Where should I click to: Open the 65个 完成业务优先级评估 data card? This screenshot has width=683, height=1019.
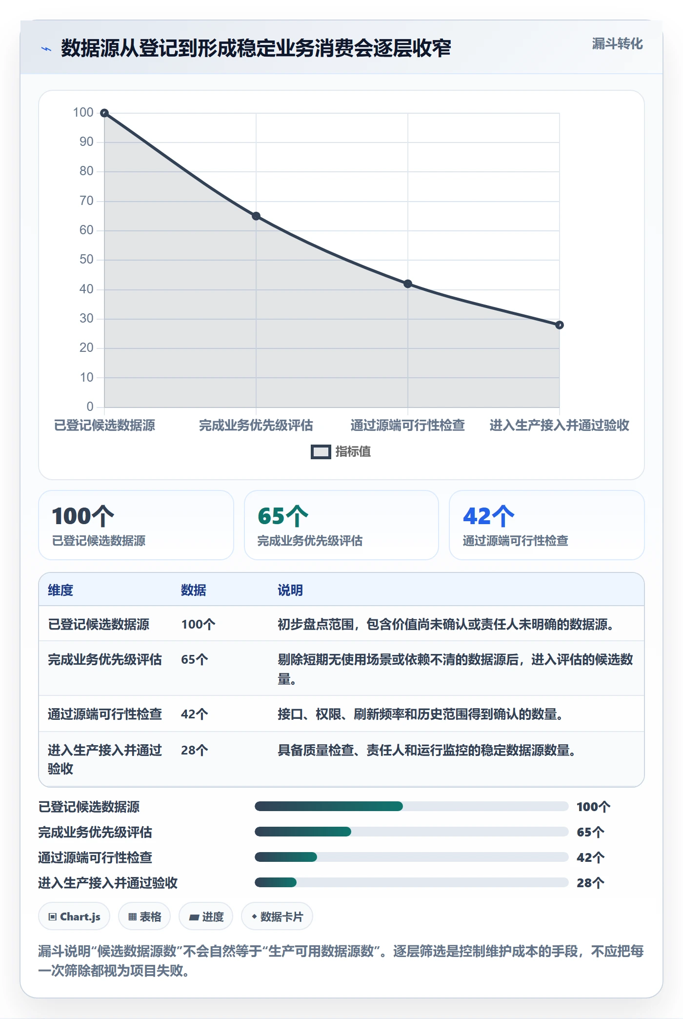341,525
